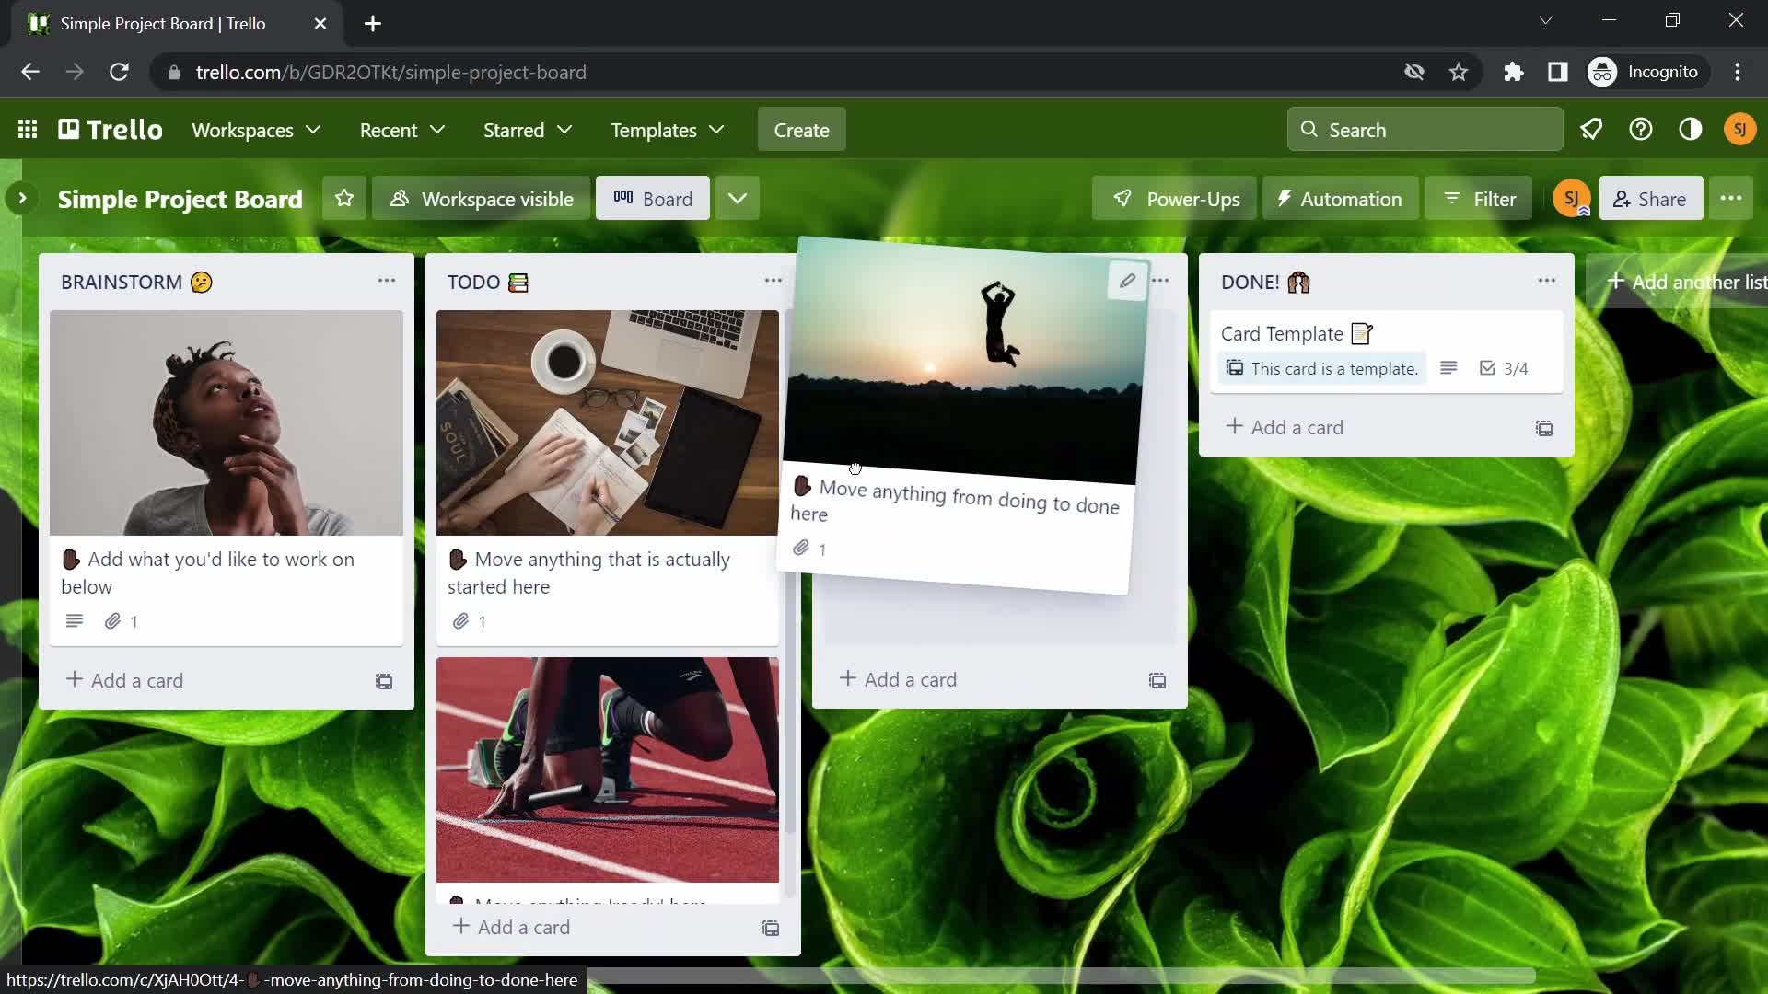Click the Board view icon
The height and width of the screenshot is (994, 1768).
622,198
